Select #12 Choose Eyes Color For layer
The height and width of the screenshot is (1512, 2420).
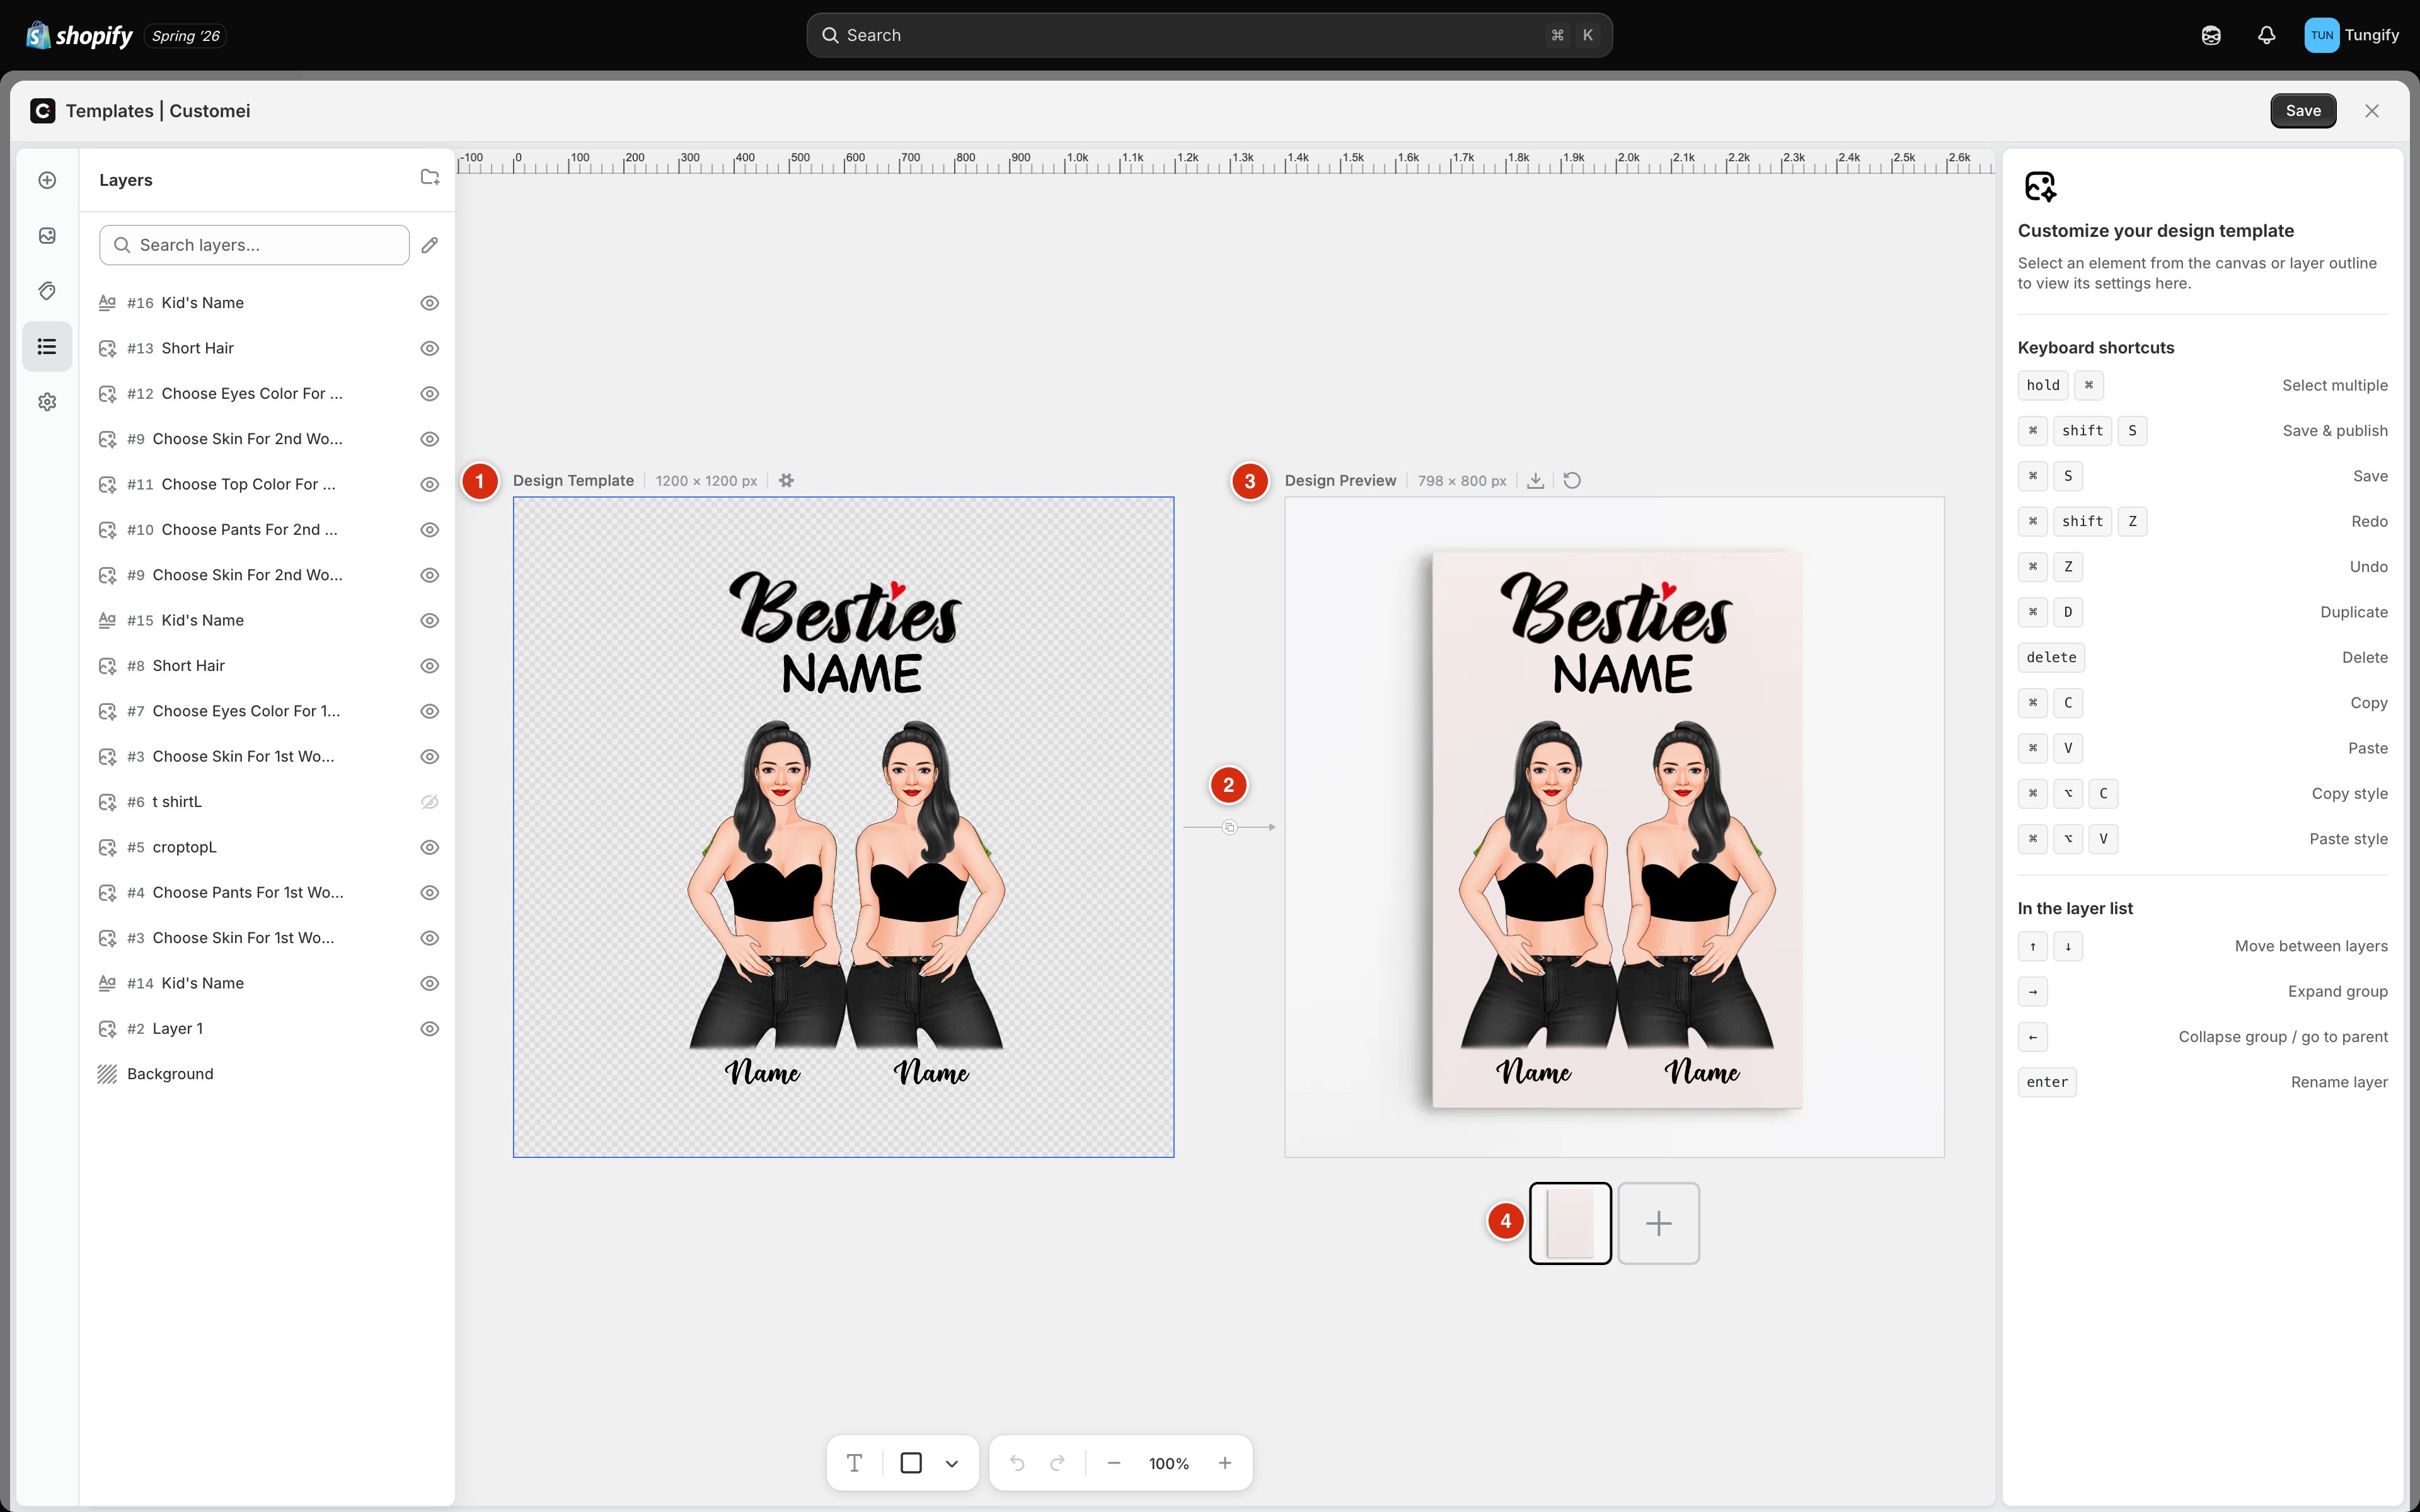267,394
